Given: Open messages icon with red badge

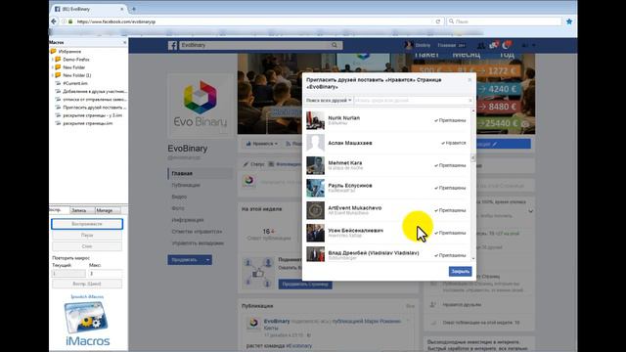Looking at the screenshot, I should point(494,45).
